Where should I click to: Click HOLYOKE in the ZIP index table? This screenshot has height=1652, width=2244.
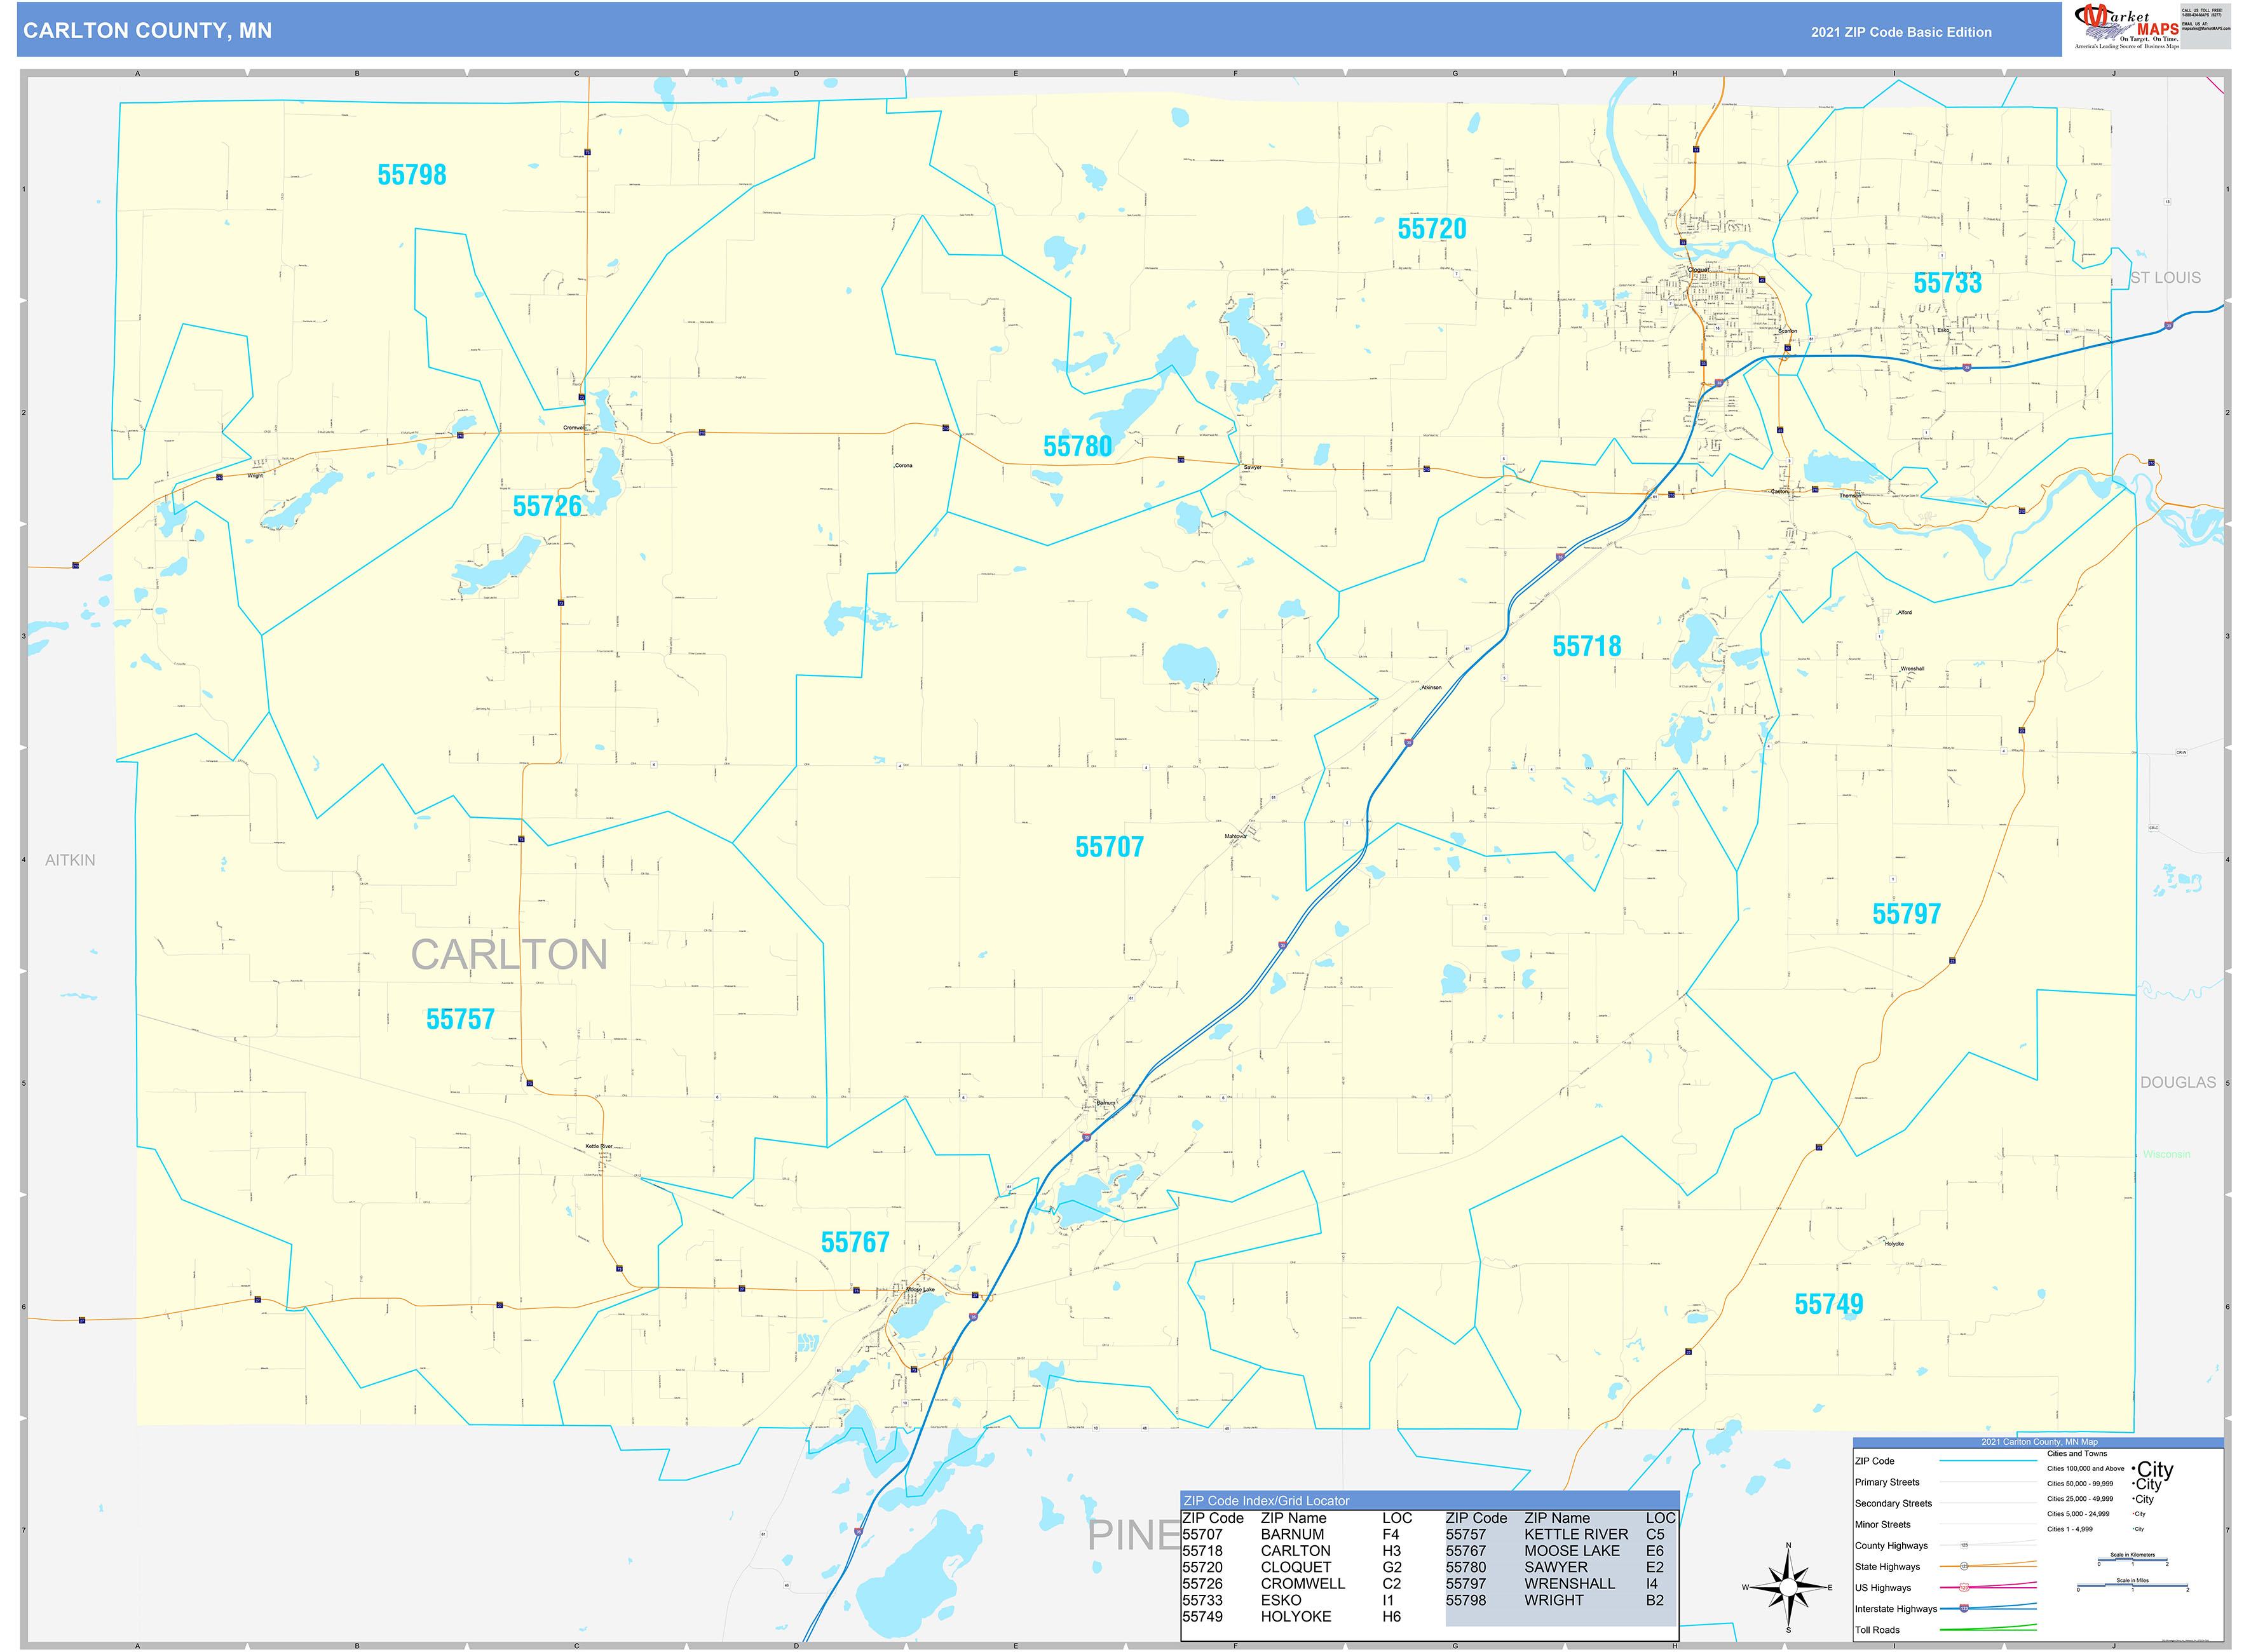coord(1295,1617)
